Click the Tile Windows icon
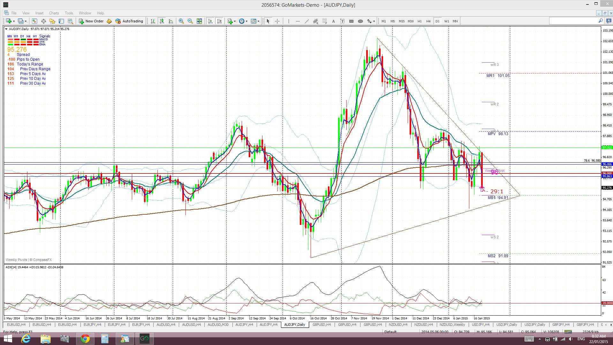The height and width of the screenshot is (345, 613). tap(199, 21)
